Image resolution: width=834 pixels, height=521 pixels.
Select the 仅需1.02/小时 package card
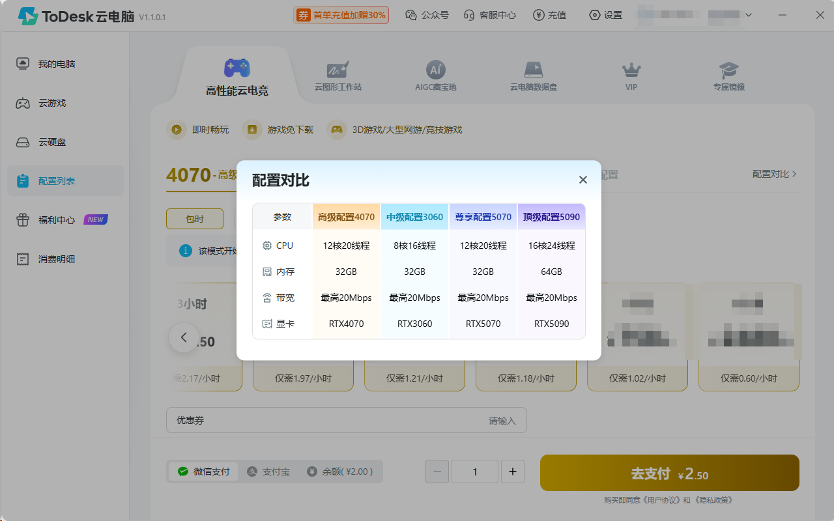point(637,337)
